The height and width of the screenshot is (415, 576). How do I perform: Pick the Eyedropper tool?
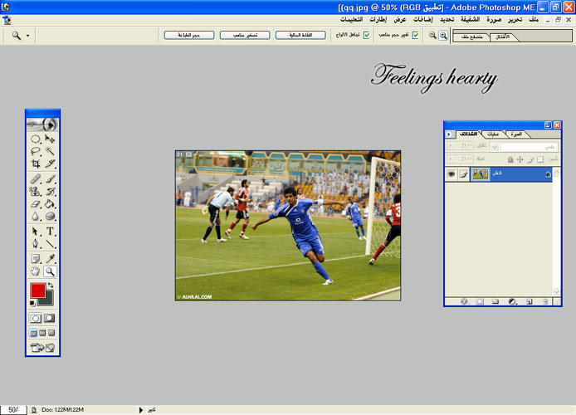(x=51, y=259)
